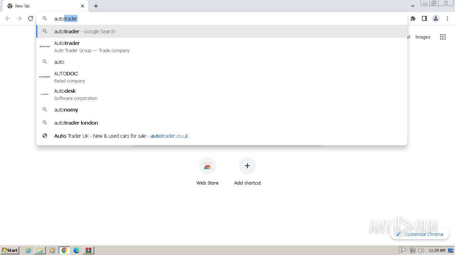455x255 pixels.
Task: Select autotrader london suggestion
Action: [222, 123]
